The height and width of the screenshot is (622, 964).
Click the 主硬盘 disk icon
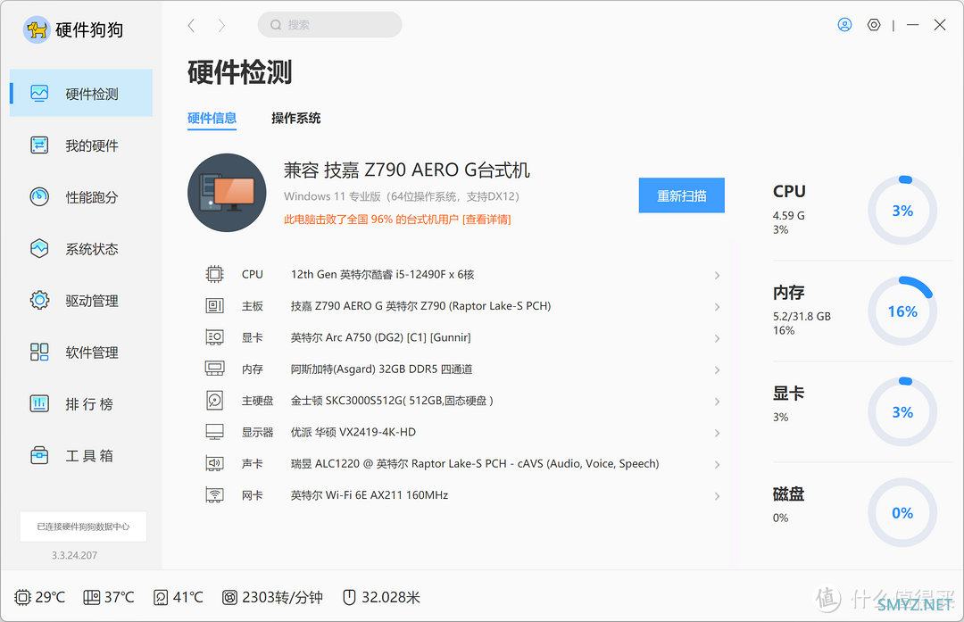coord(214,400)
